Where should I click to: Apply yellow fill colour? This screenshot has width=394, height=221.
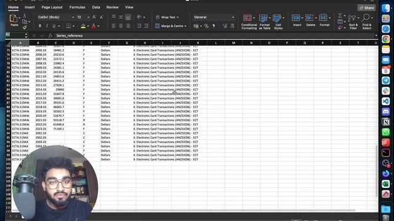[83, 26]
